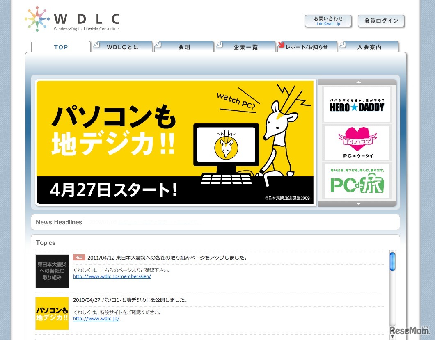Open the 東日本大震災への各社の取り組み thumbnail
This screenshot has height=340, width=435.
(52, 271)
